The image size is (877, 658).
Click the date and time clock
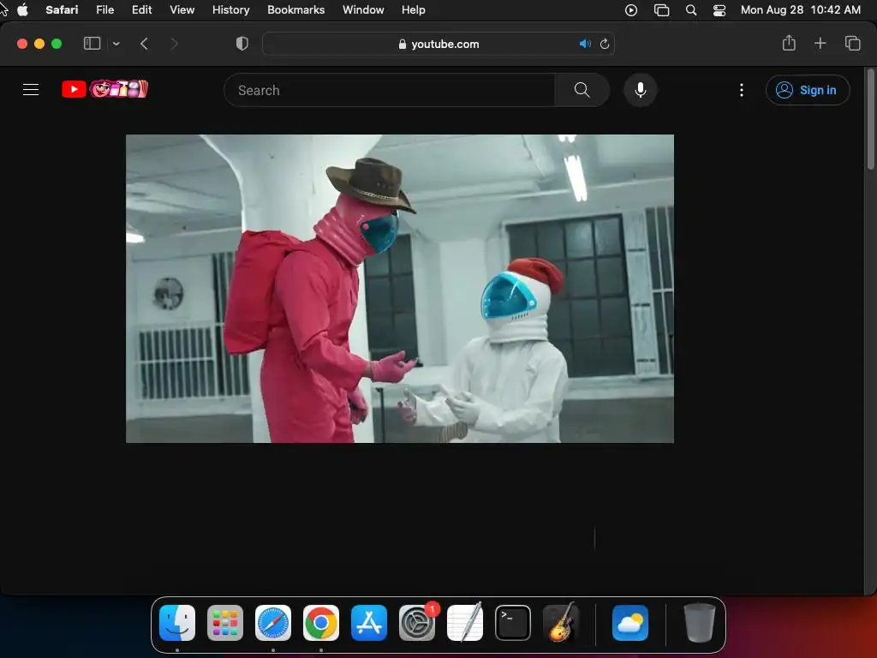pos(801,9)
